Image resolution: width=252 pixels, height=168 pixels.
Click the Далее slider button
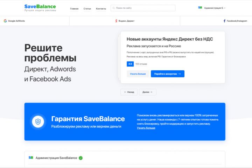(x=148, y=92)
